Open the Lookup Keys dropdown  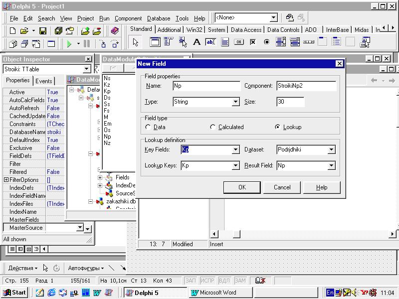pyautogui.click(x=235, y=166)
